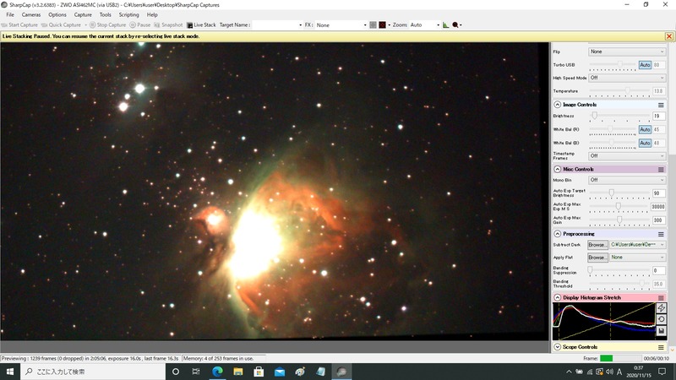The image size is (676, 380).
Task: Click the Brightness value field showing 19
Action: pyautogui.click(x=659, y=117)
